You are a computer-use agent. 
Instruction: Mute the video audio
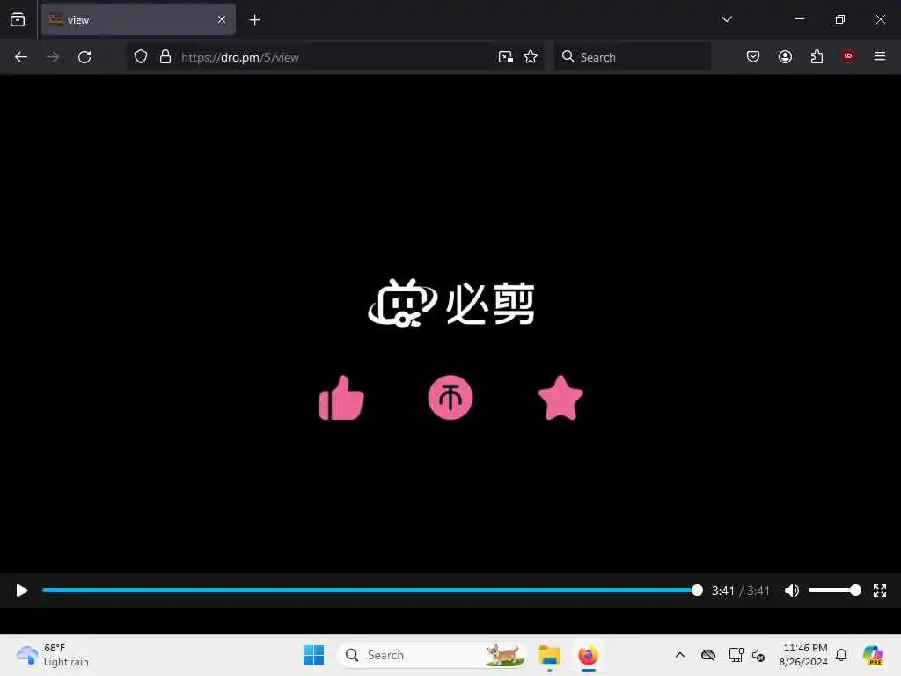click(791, 591)
